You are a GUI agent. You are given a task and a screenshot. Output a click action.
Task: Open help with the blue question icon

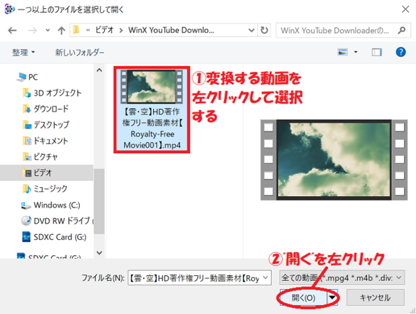click(401, 52)
